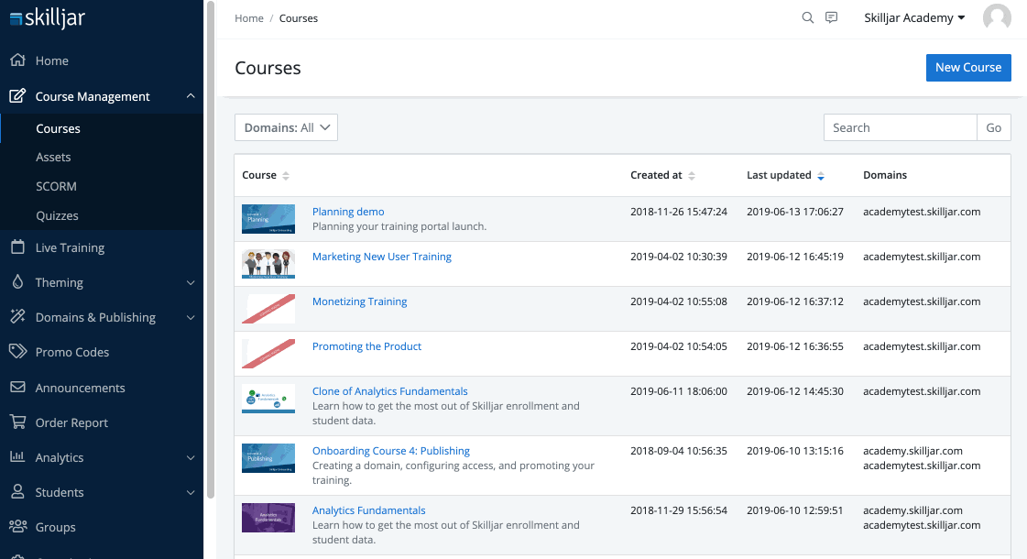Click the Announcements envelope icon
1027x559 pixels.
(x=17, y=388)
